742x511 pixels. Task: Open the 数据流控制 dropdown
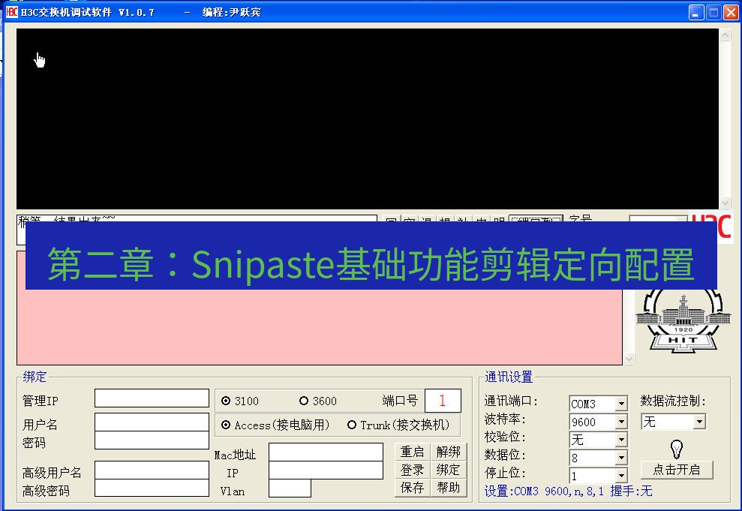click(699, 421)
